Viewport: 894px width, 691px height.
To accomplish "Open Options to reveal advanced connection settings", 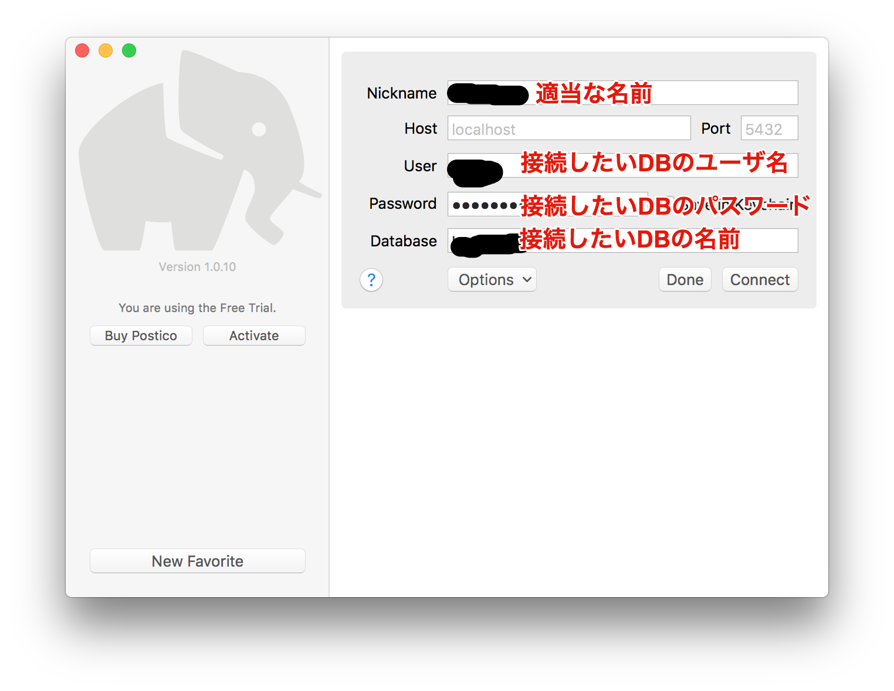I will [x=492, y=279].
